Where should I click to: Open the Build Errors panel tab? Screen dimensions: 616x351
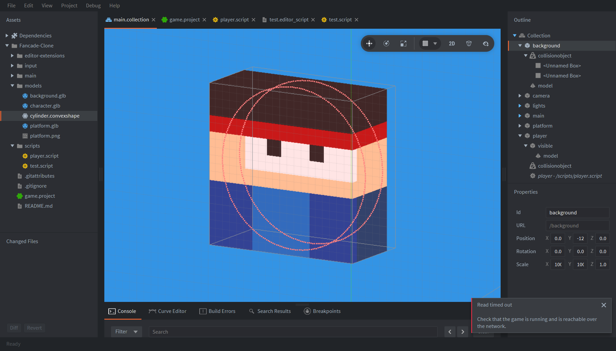coord(217,311)
